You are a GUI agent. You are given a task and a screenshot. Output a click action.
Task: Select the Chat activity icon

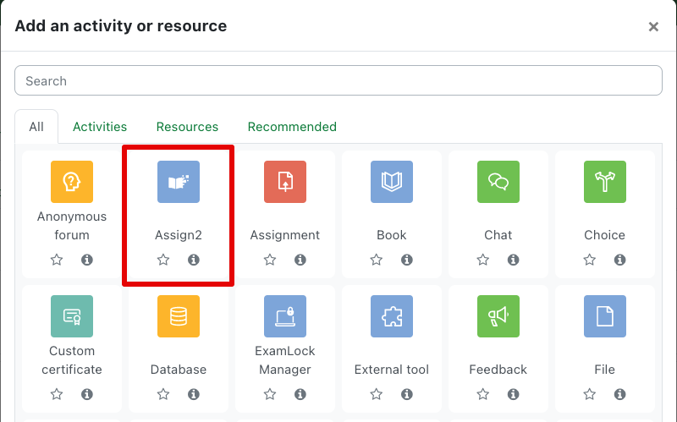pyautogui.click(x=498, y=182)
